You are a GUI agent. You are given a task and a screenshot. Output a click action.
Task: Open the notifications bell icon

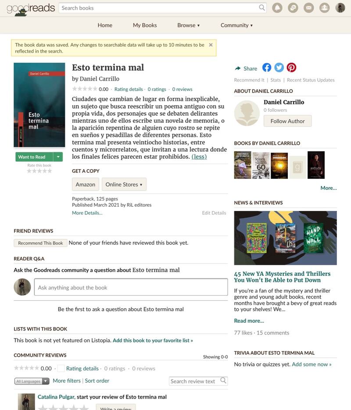coord(277,8)
